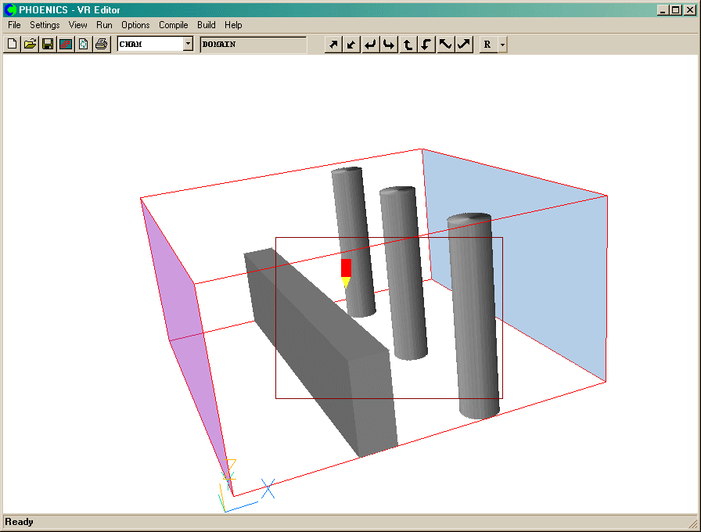This screenshot has width=701, height=532.
Task: Click the down-left arrow view button
Action: coord(352,45)
